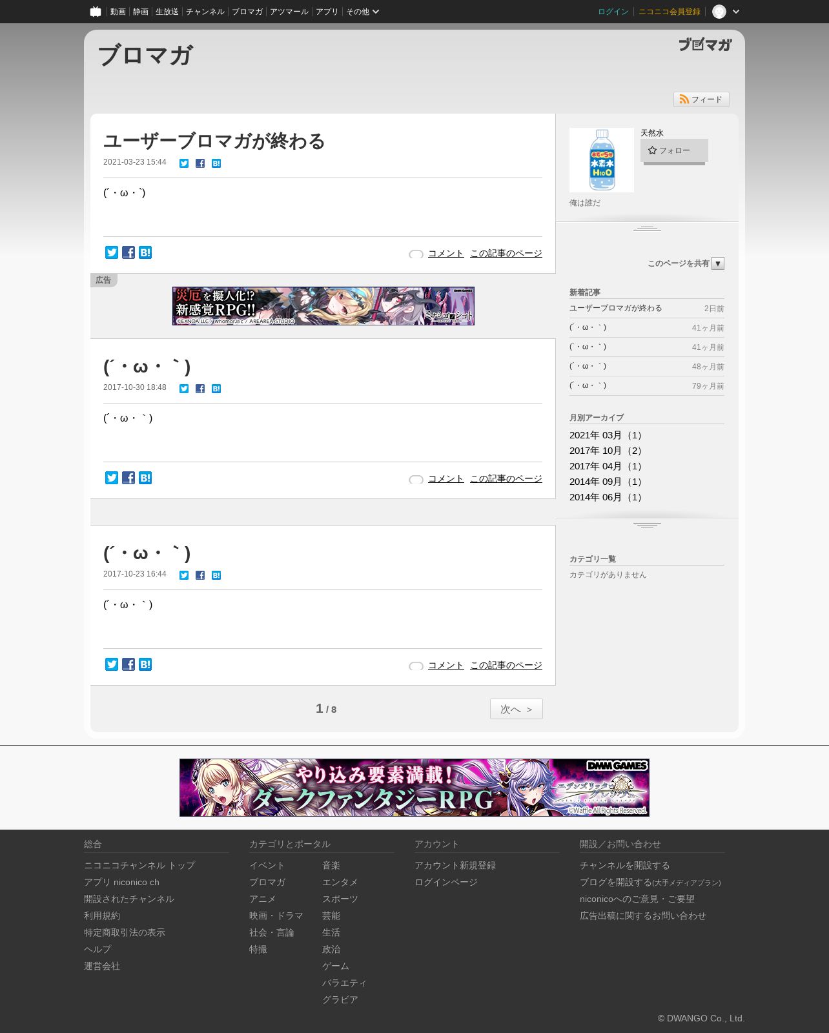Share first article via large Twitter icon
This screenshot has width=829, height=1033.
(x=112, y=252)
